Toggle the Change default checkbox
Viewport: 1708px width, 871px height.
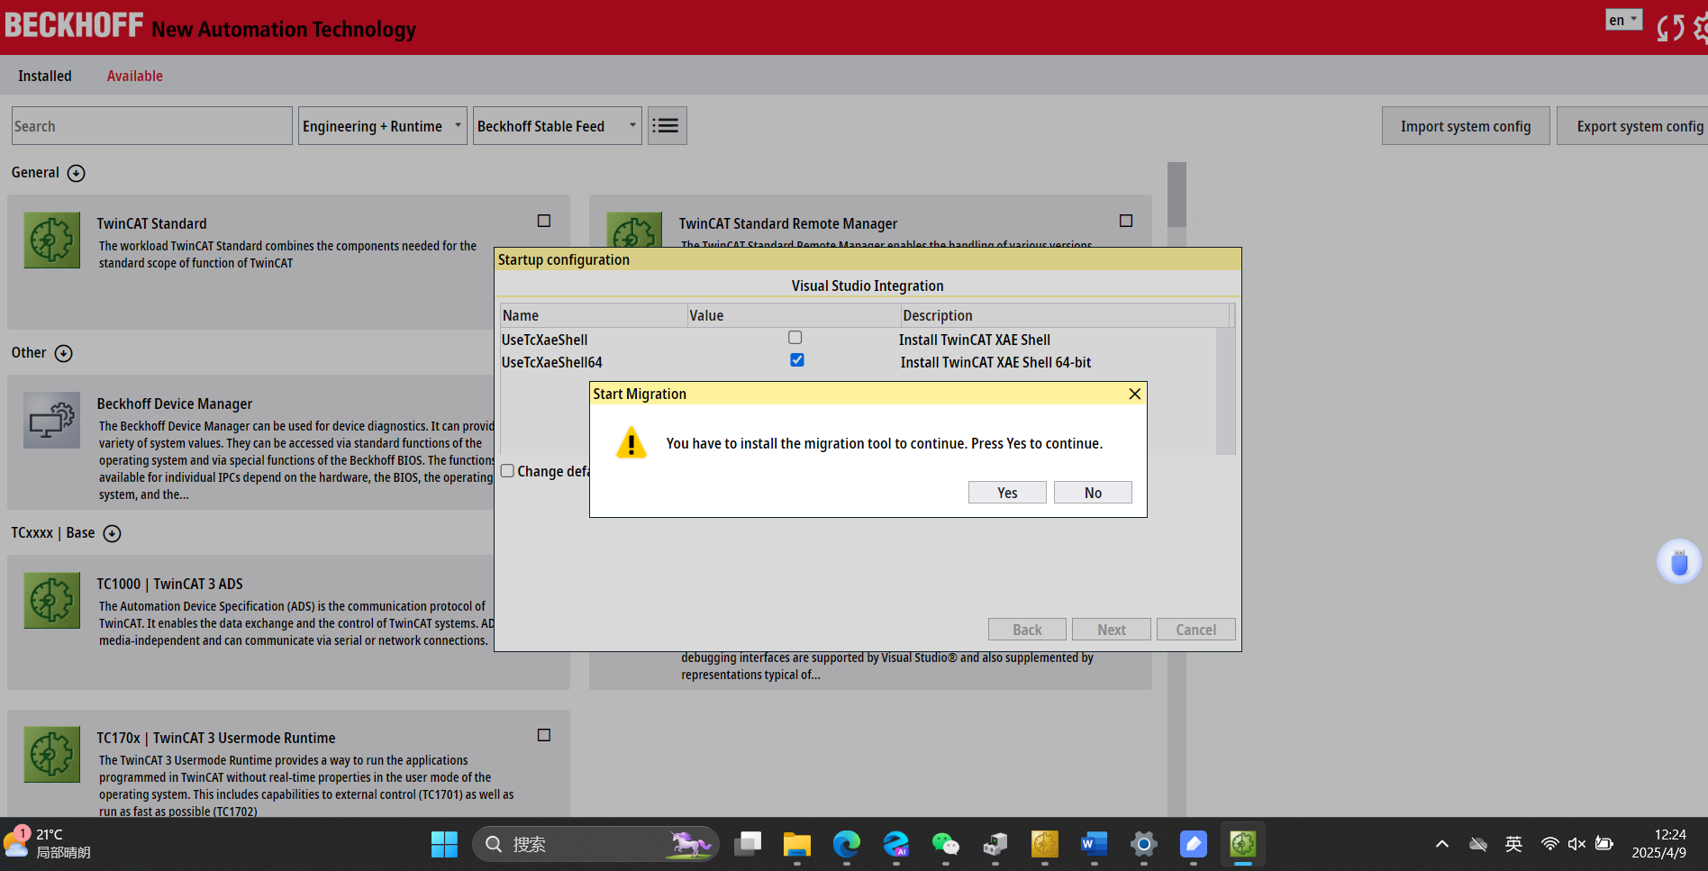508,471
